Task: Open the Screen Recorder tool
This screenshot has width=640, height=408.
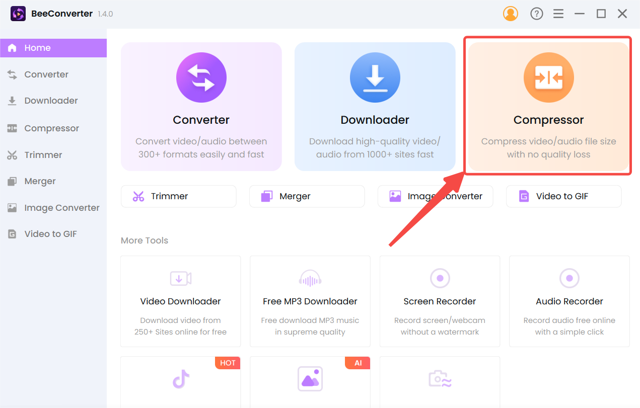Action: [440, 301]
